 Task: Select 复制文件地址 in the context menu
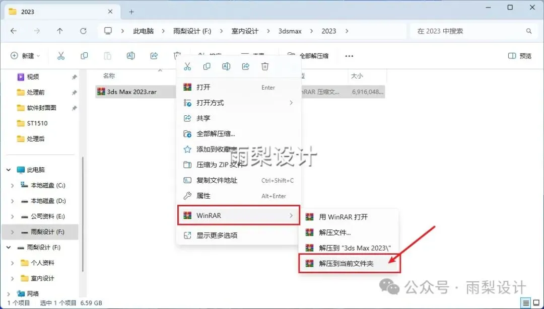238,180
